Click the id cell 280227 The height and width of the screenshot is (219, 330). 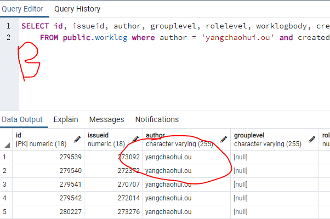click(48, 212)
